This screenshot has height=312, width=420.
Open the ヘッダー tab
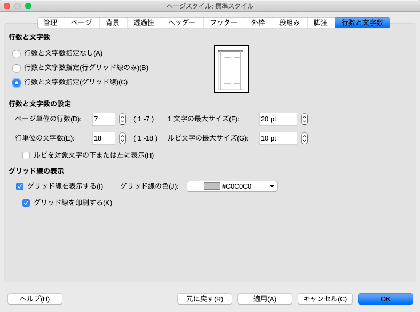182,22
